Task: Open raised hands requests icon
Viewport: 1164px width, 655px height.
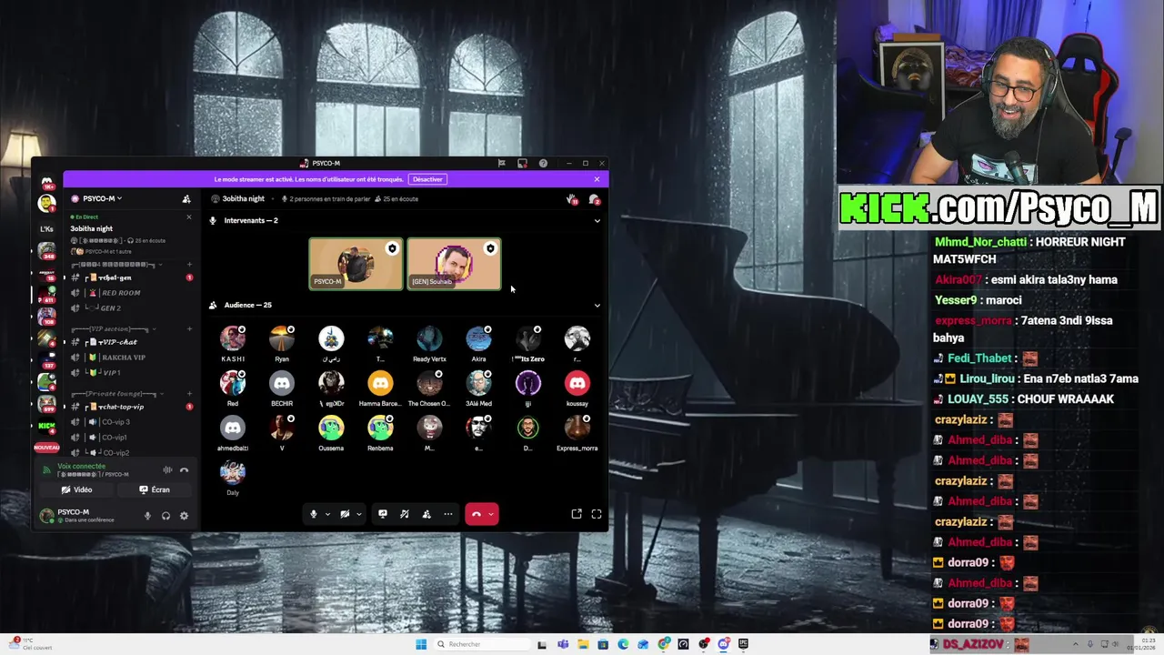Action: pyautogui.click(x=572, y=199)
